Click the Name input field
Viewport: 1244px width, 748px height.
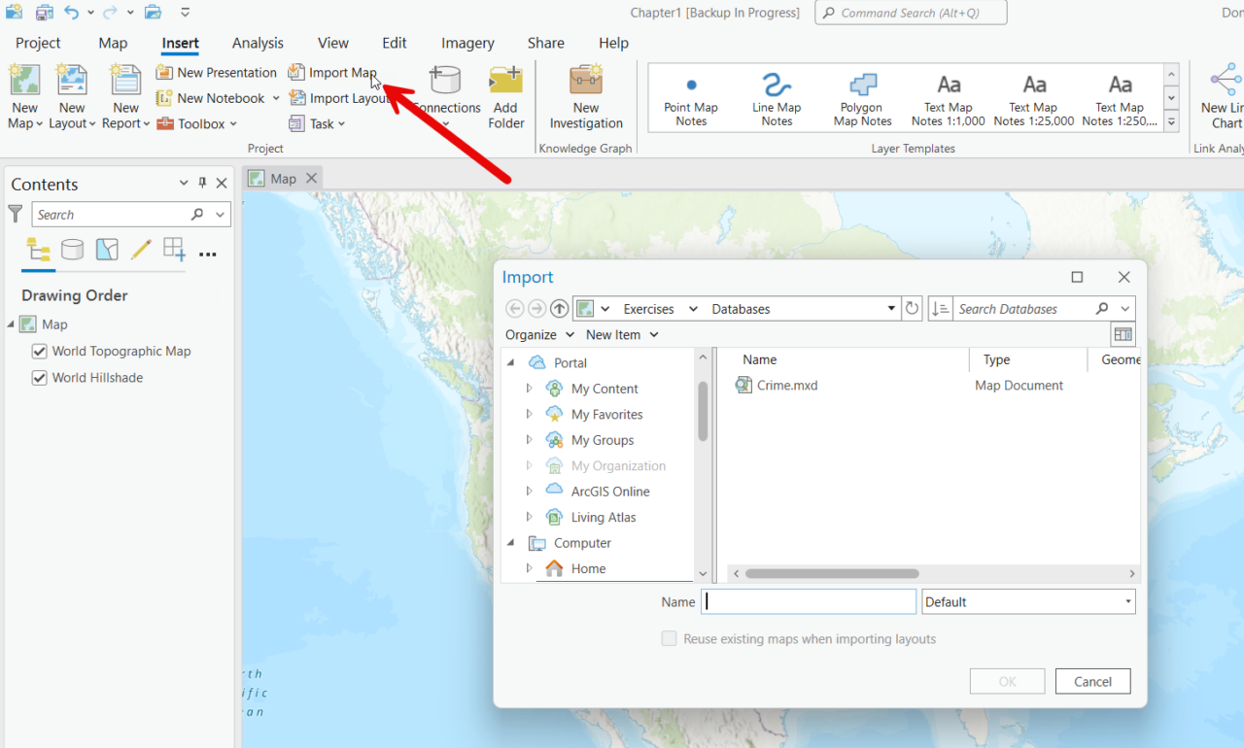809,602
